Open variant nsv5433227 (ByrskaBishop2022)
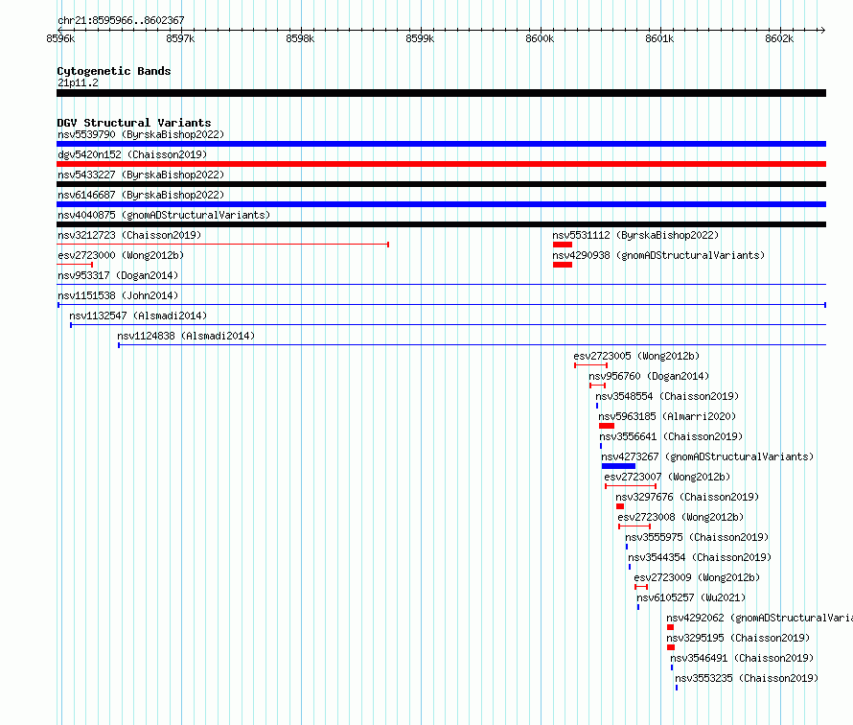The width and height of the screenshot is (853, 725). (x=141, y=175)
